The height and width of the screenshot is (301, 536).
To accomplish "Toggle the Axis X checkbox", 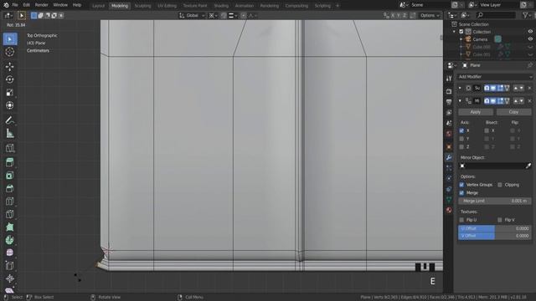I will coord(461,130).
